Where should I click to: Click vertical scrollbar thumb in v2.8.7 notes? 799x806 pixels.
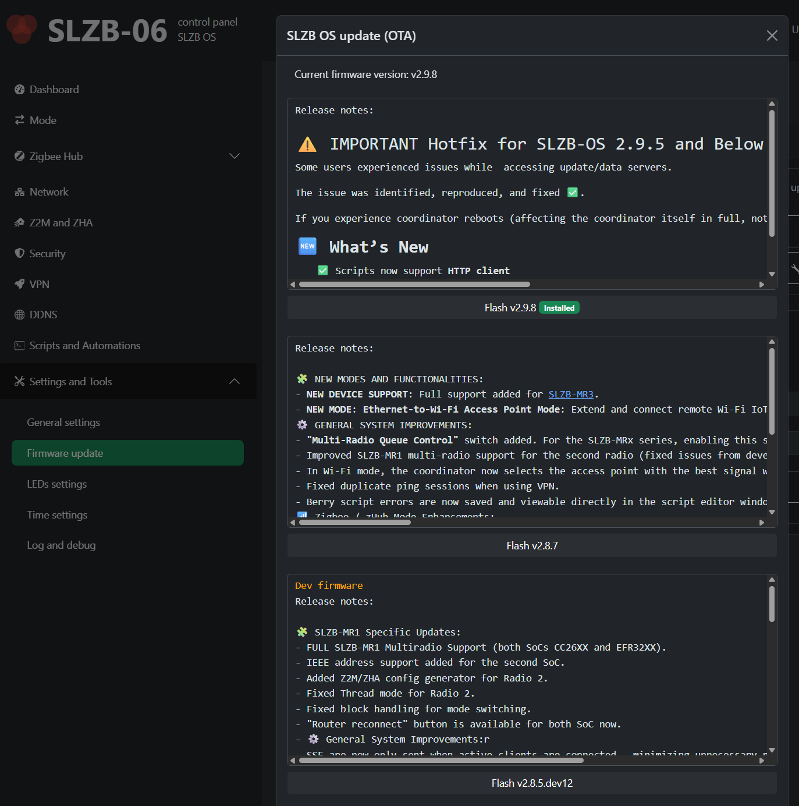coord(772,391)
